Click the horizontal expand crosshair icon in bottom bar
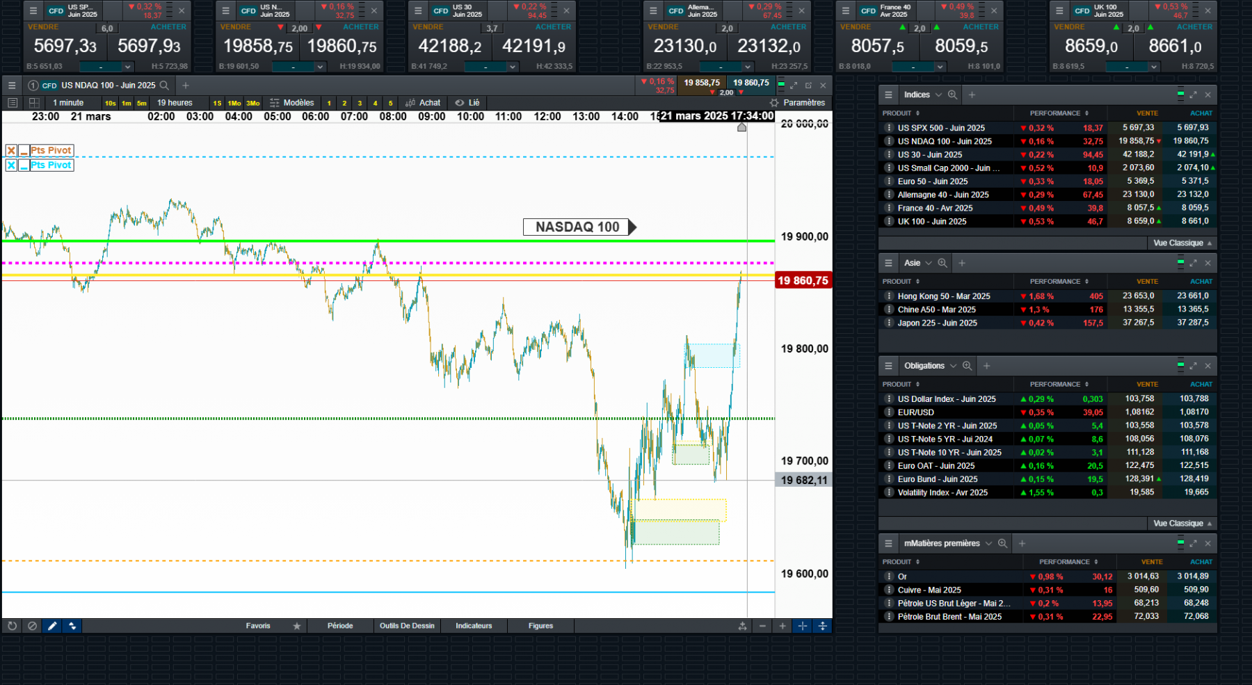This screenshot has height=685, width=1252. pos(803,626)
